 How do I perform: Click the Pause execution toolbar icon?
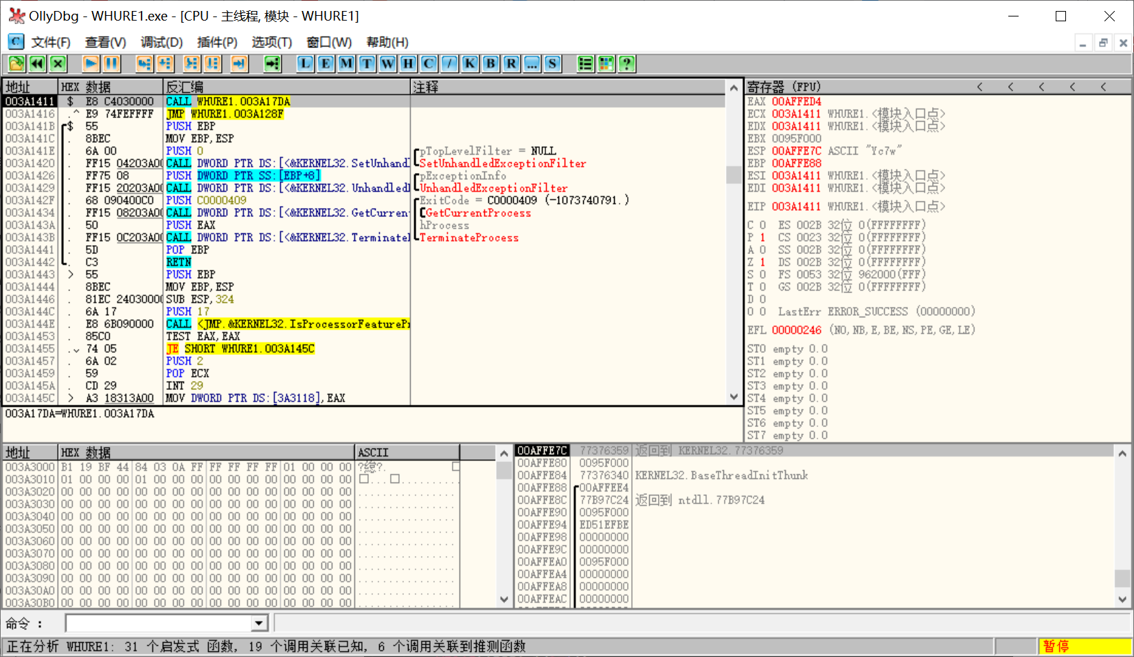point(111,64)
